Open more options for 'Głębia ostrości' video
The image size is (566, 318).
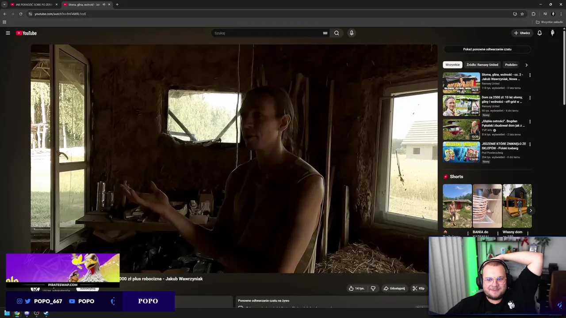tap(530, 121)
